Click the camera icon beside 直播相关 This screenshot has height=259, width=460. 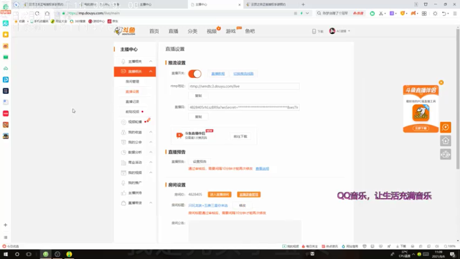tap(123, 71)
